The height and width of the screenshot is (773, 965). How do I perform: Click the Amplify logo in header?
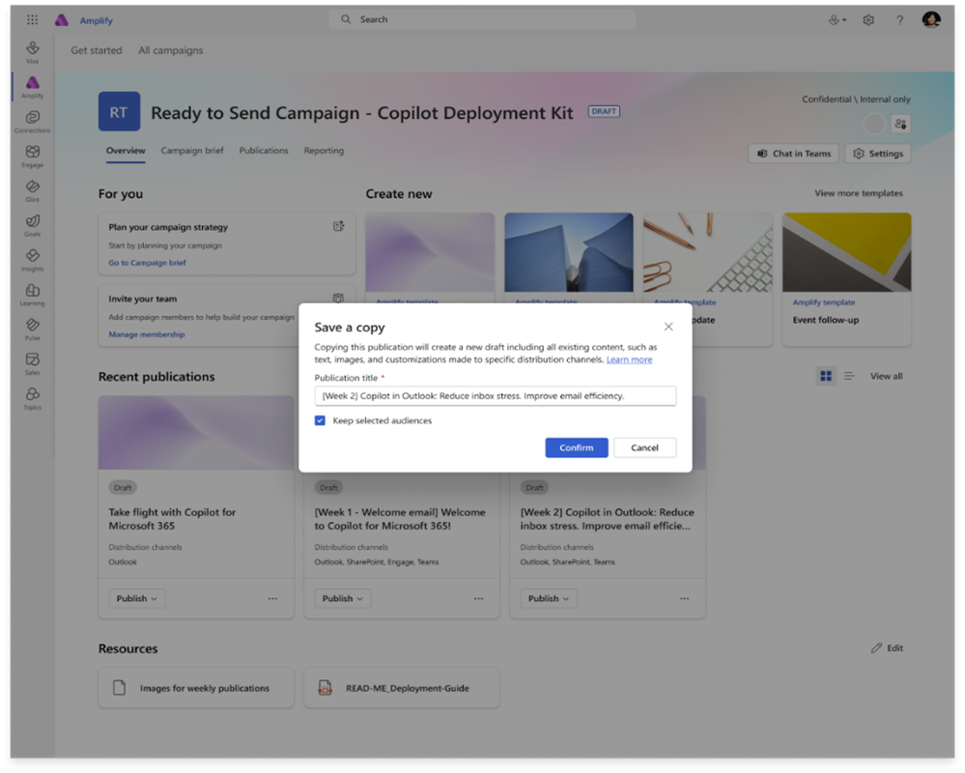click(x=62, y=19)
